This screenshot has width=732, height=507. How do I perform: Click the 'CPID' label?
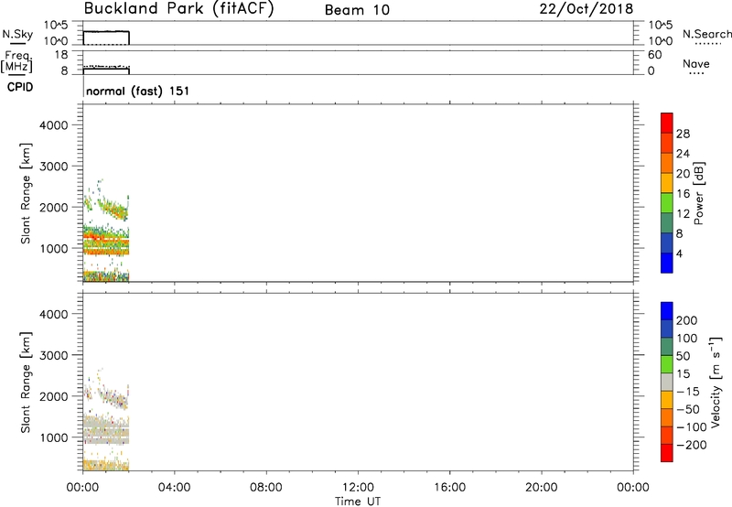20,87
